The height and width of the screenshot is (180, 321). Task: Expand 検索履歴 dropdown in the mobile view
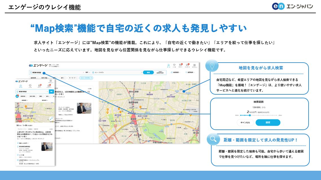click(25, 100)
